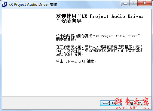Viewport: 153px width, 111px height.
Task: Click the window title kX Project Audio Driver 安装
Action: (x=33, y=5)
